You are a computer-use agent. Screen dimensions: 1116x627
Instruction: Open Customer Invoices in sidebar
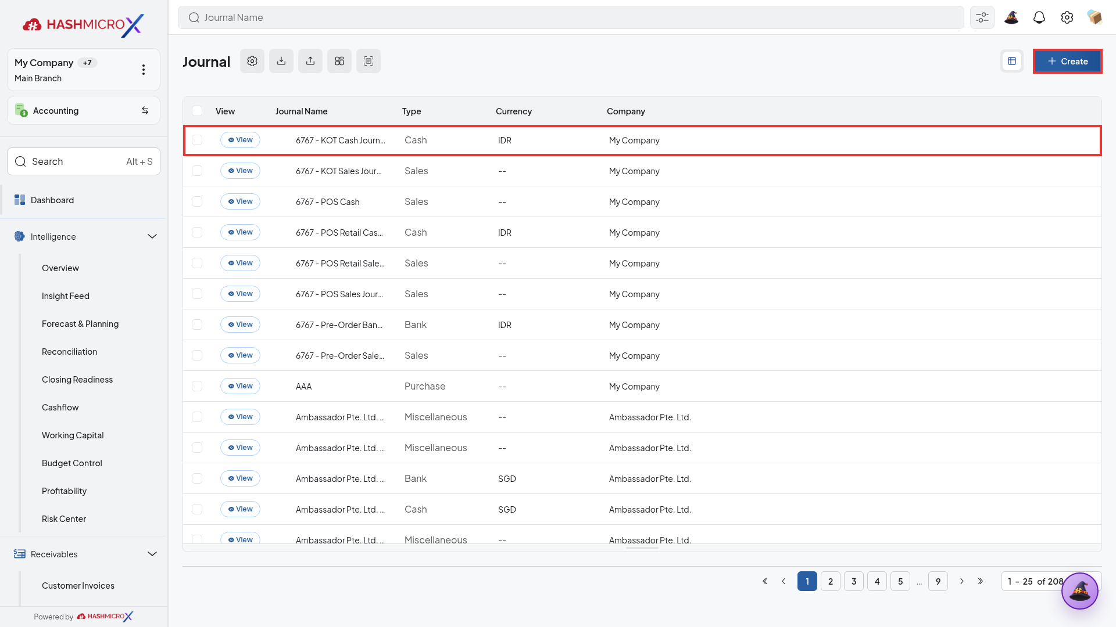pyautogui.click(x=78, y=586)
